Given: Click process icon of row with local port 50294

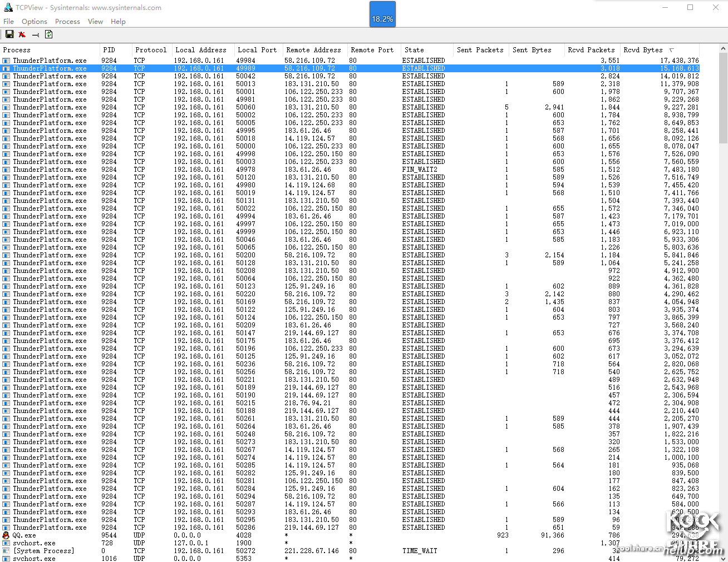Looking at the screenshot, I should click(6, 496).
